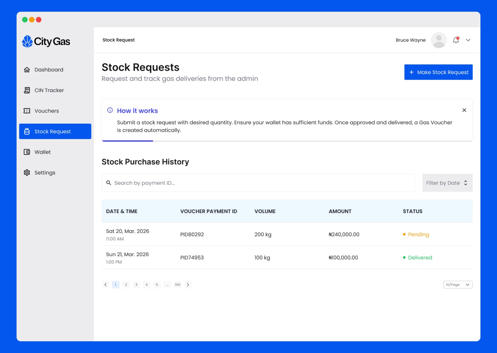The image size is (497, 353).
Task: Click the 100 kg volume cell
Action: click(x=262, y=258)
